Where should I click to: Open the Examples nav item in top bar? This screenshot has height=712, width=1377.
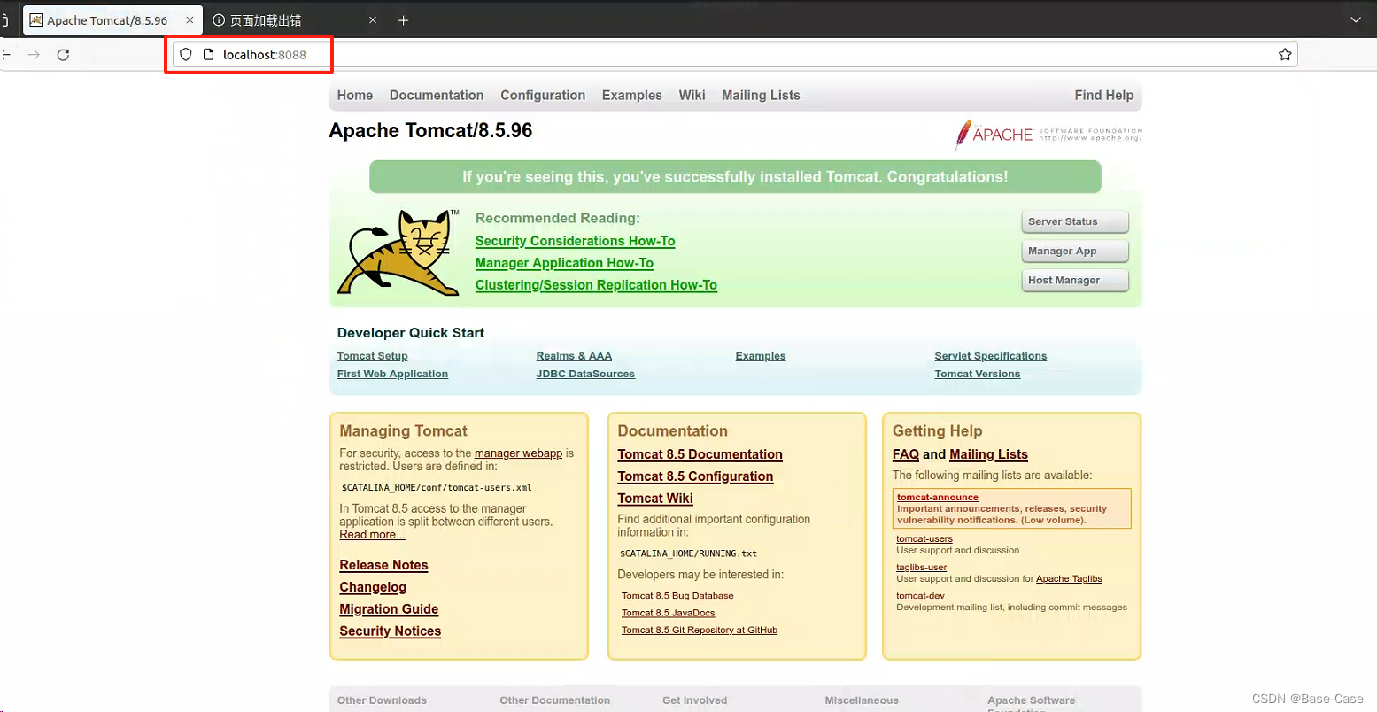click(x=632, y=96)
